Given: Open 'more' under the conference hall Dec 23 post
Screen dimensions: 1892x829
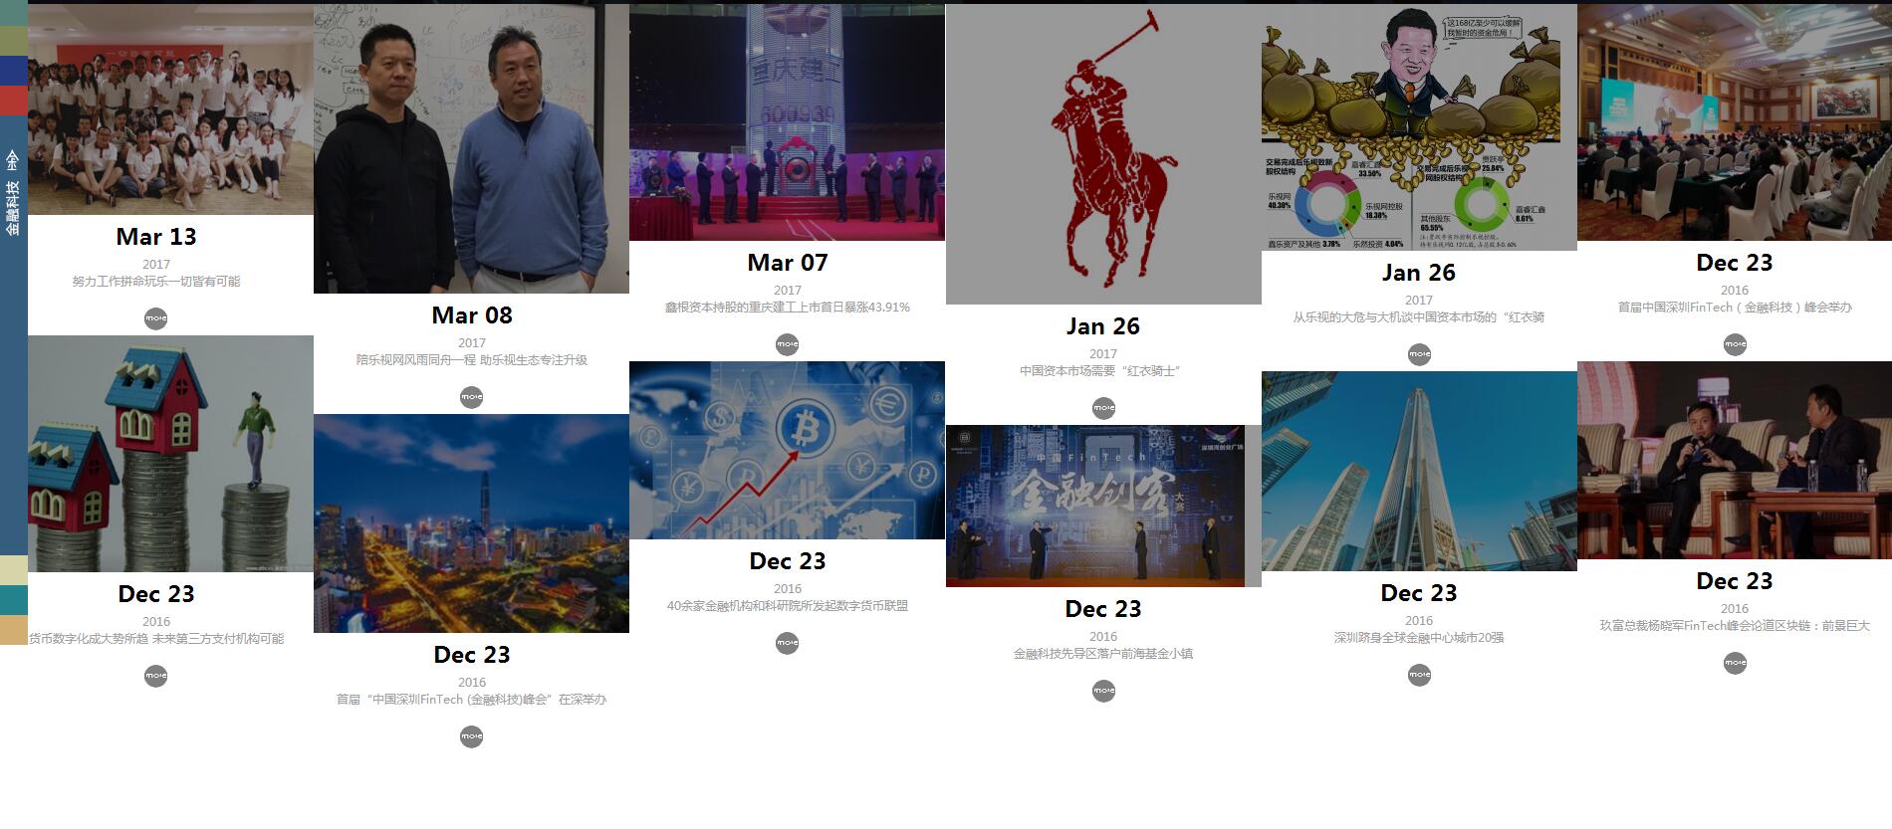Looking at the screenshot, I should (x=1735, y=344).
